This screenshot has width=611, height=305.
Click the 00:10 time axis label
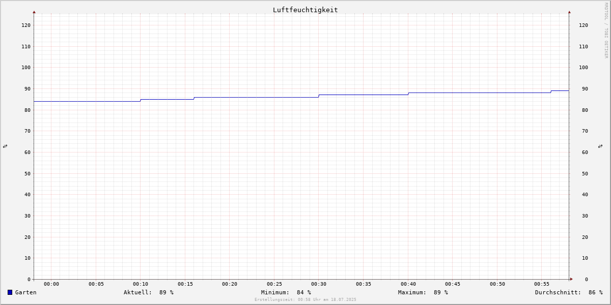pyautogui.click(x=141, y=284)
